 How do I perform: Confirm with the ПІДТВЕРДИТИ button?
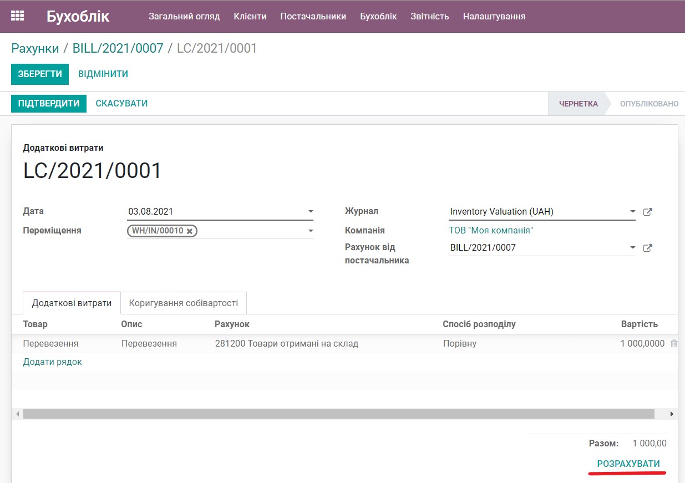48,103
